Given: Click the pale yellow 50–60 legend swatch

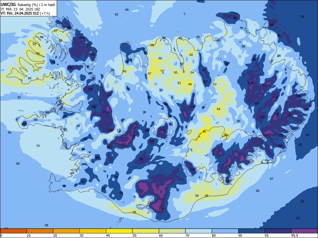Looking at the screenshot, I should (146, 231).
